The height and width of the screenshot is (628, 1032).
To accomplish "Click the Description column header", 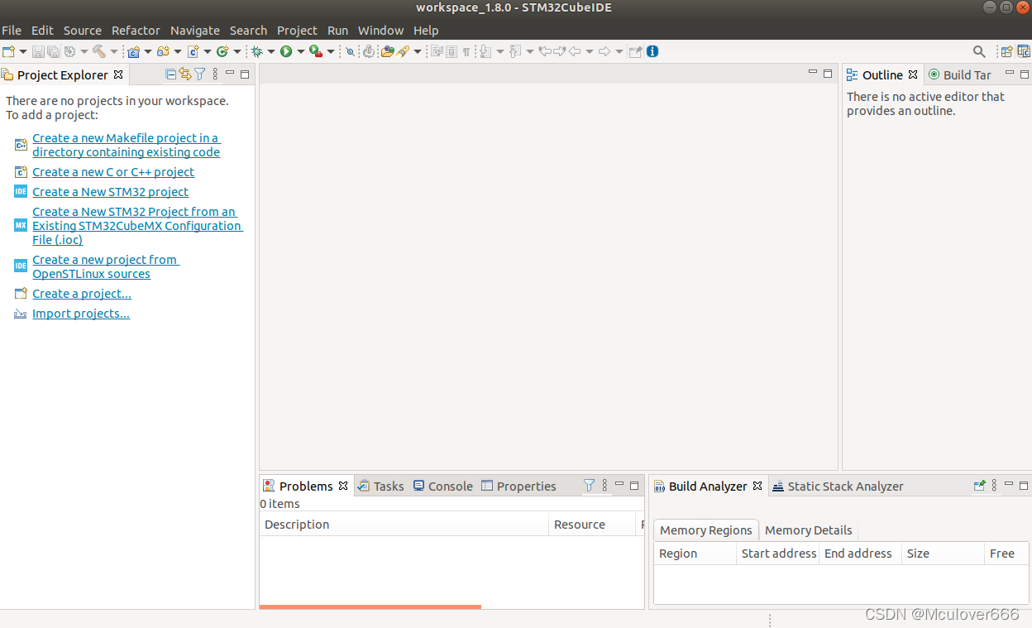I will click(x=404, y=525).
